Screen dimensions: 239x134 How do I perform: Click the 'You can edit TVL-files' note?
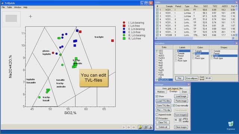point(94,78)
